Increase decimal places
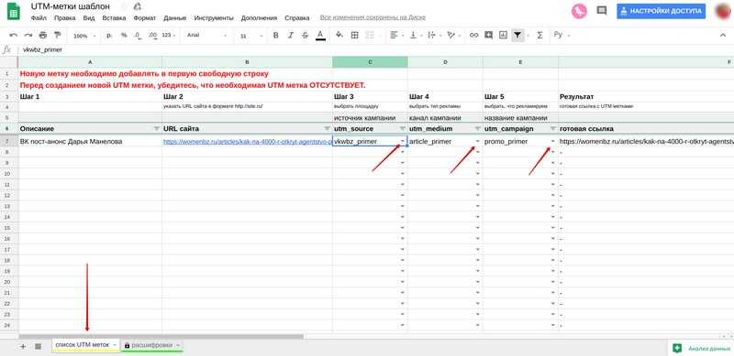The width and height of the screenshot is (734, 356). [x=152, y=36]
